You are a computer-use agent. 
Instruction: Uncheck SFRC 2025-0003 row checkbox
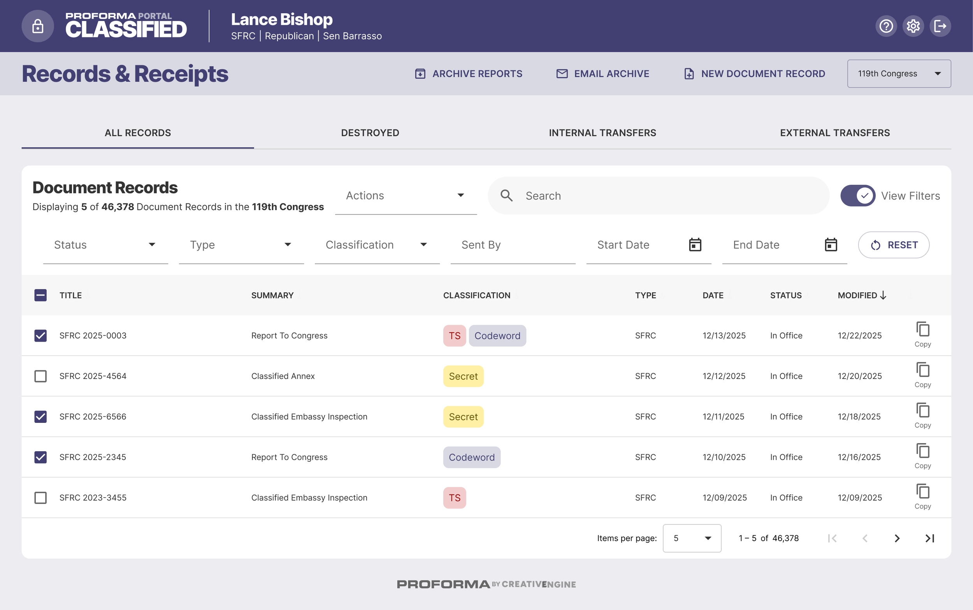coord(40,336)
